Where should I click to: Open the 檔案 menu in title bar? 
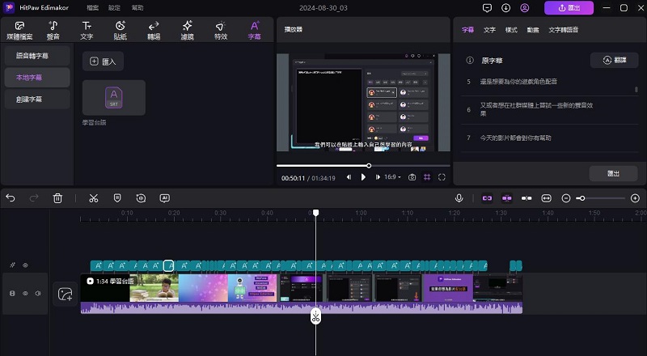click(92, 7)
